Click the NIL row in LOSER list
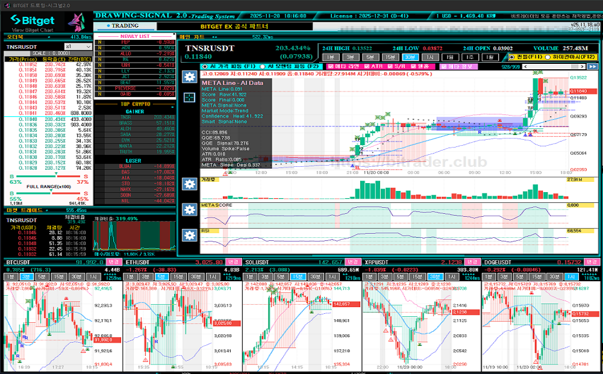The width and height of the screenshot is (603, 374). coord(134,201)
